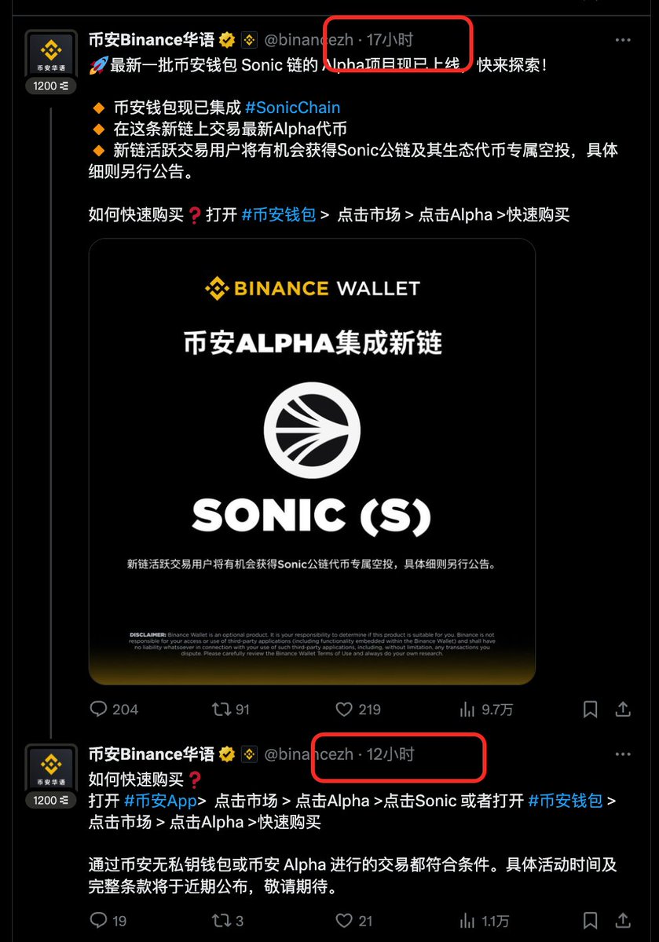Screen dimensions: 659x942
Task: Open the first #币安钱包 hashtag in top tweet
Action: coord(278,214)
